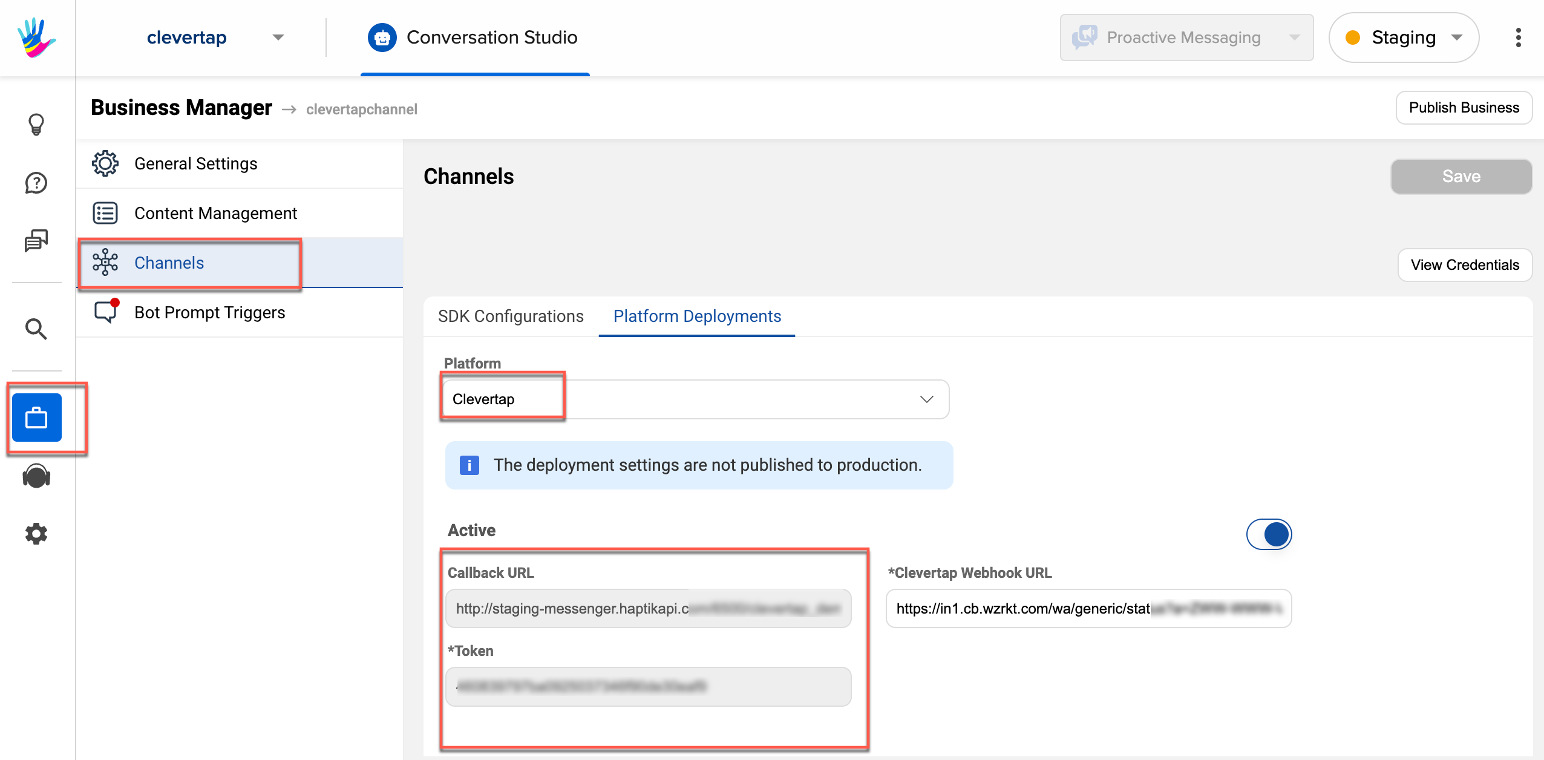The height and width of the screenshot is (760, 1544).
Task: Open the settings gear sidebar icon
Action: [x=36, y=534]
